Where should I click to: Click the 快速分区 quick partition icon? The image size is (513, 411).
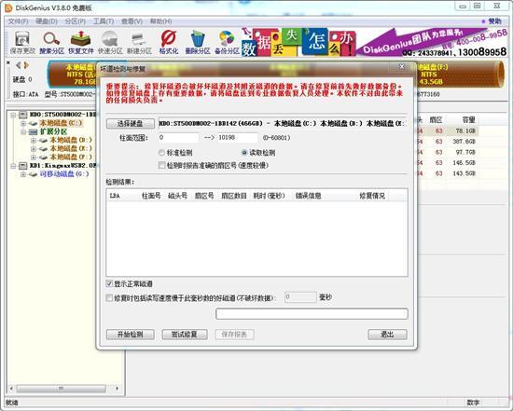pyautogui.click(x=110, y=43)
